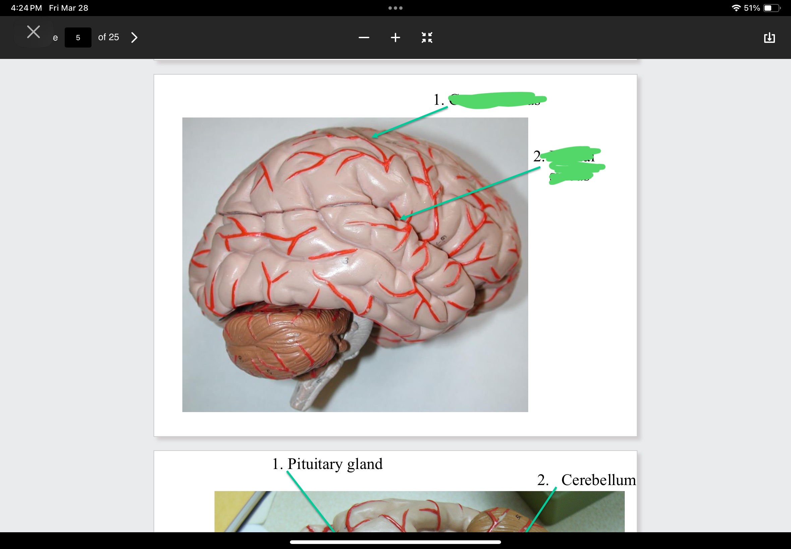Click the brain model lateral photo
Image resolution: width=791 pixels, height=549 pixels.
point(355,264)
